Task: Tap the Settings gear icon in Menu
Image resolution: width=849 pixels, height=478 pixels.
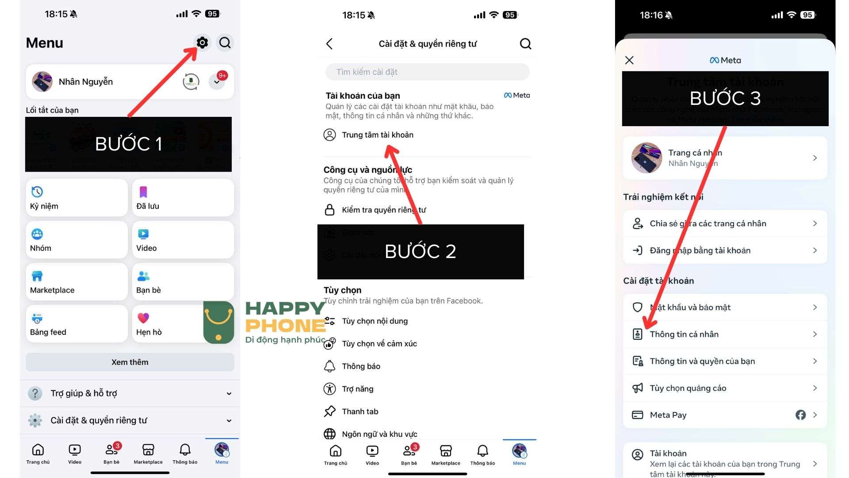Action: pyautogui.click(x=203, y=42)
